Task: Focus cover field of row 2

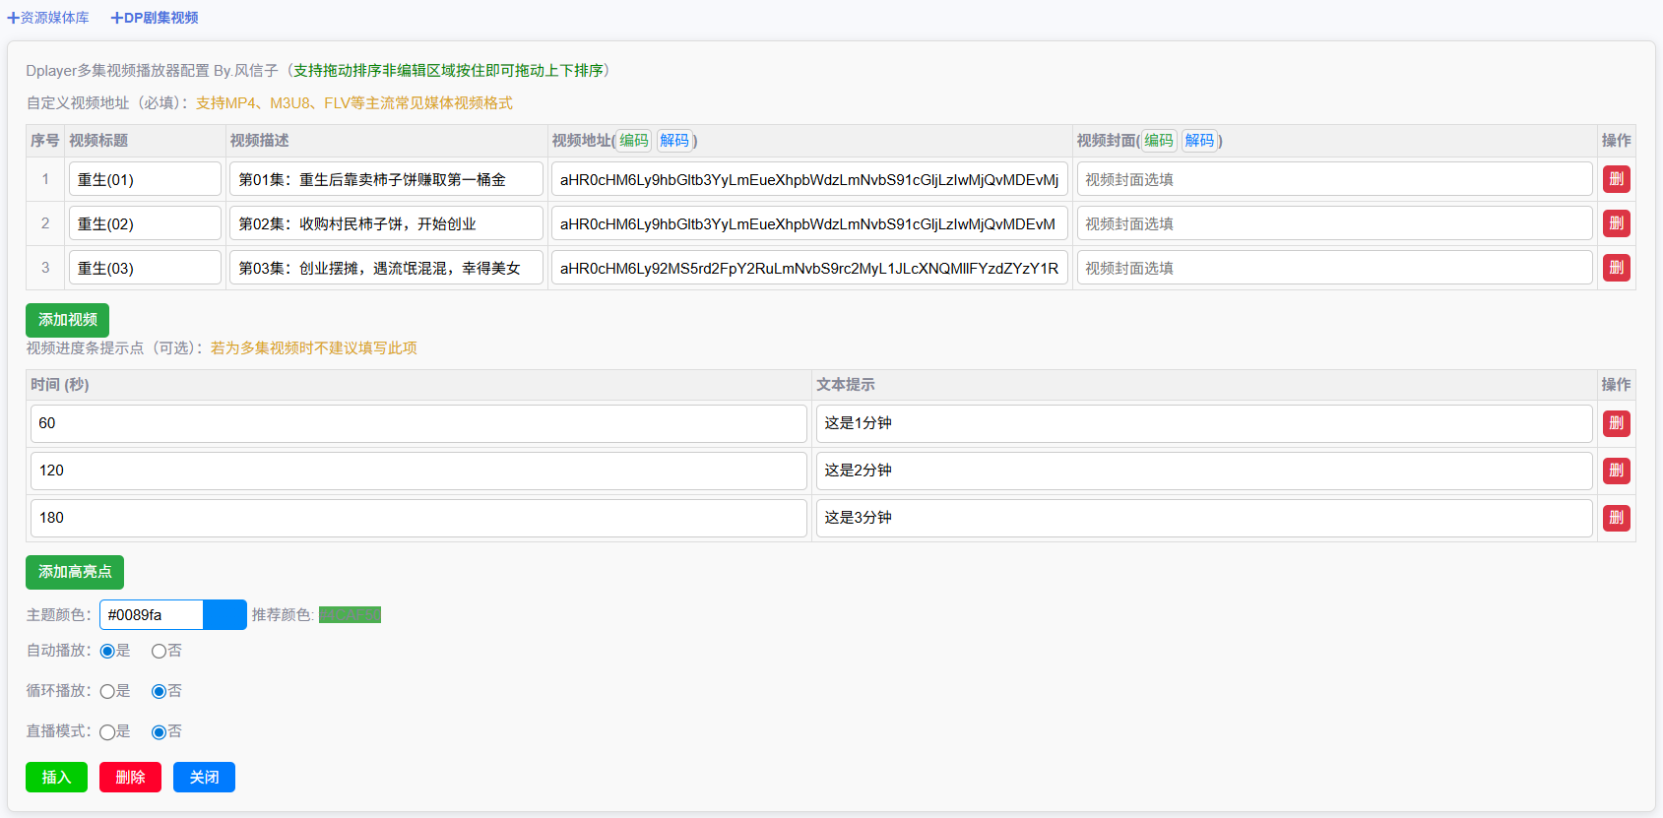Action: tap(1334, 223)
